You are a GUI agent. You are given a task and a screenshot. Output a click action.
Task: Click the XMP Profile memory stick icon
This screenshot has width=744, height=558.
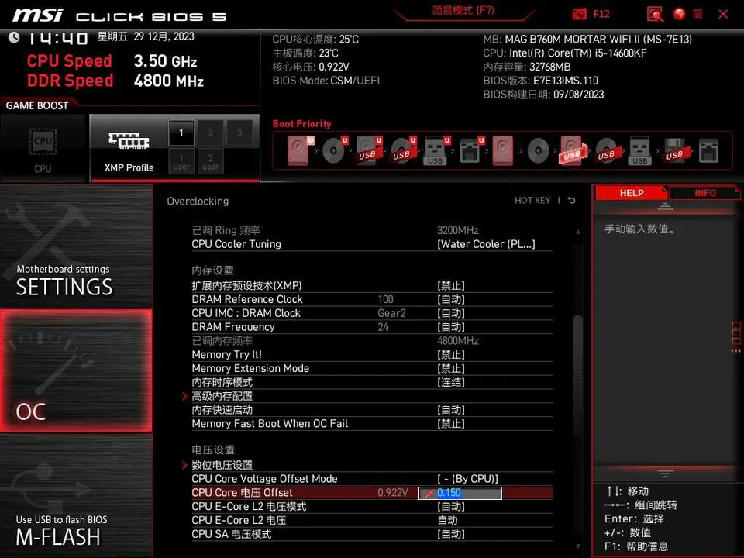pos(129,140)
